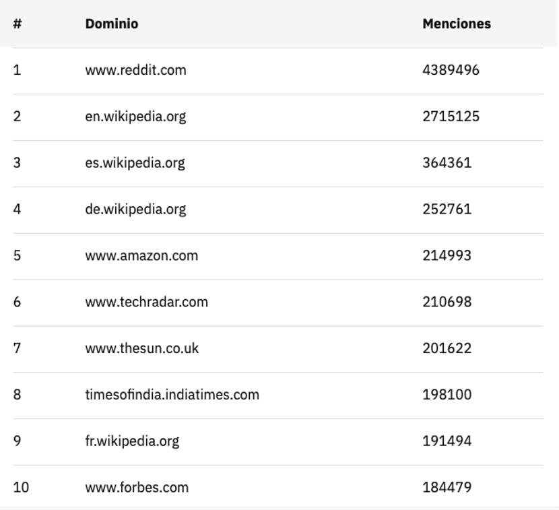
Task: Click the 364361 mentions count
Action: 447,163
